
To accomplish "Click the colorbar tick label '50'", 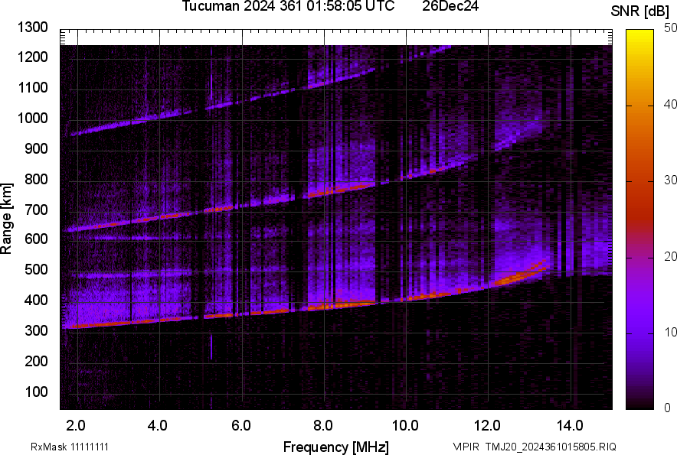I will [671, 28].
